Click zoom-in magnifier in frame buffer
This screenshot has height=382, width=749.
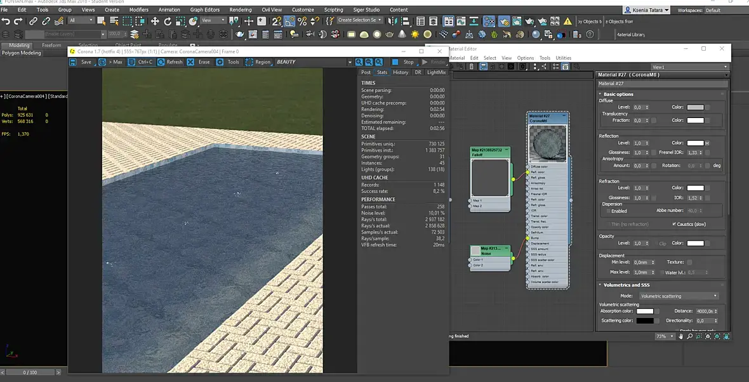pyautogui.click(x=359, y=62)
